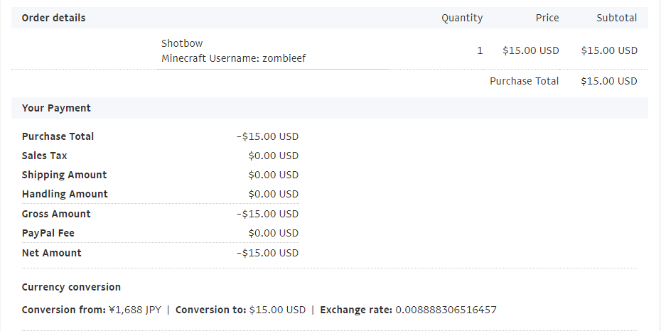Click the Subtotal column header

click(616, 18)
